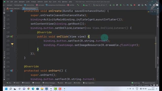Viewport: 162px width, 91px height.
Task: Place cursor on 'turnoff' at line 20
Action: pyautogui.click(x=101, y=41)
